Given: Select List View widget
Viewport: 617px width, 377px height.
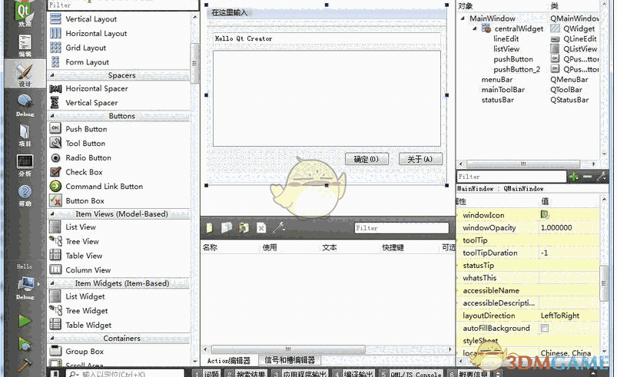Looking at the screenshot, I should point(80,227).
